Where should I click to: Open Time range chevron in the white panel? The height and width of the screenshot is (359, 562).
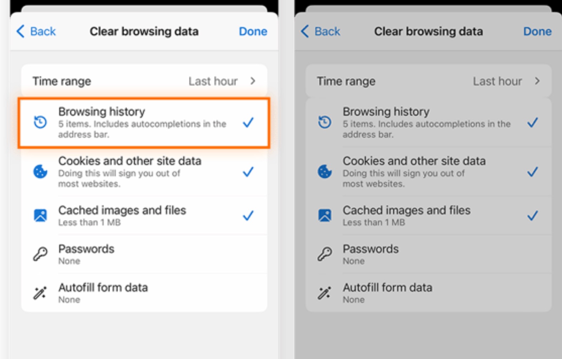coord(253,81)
